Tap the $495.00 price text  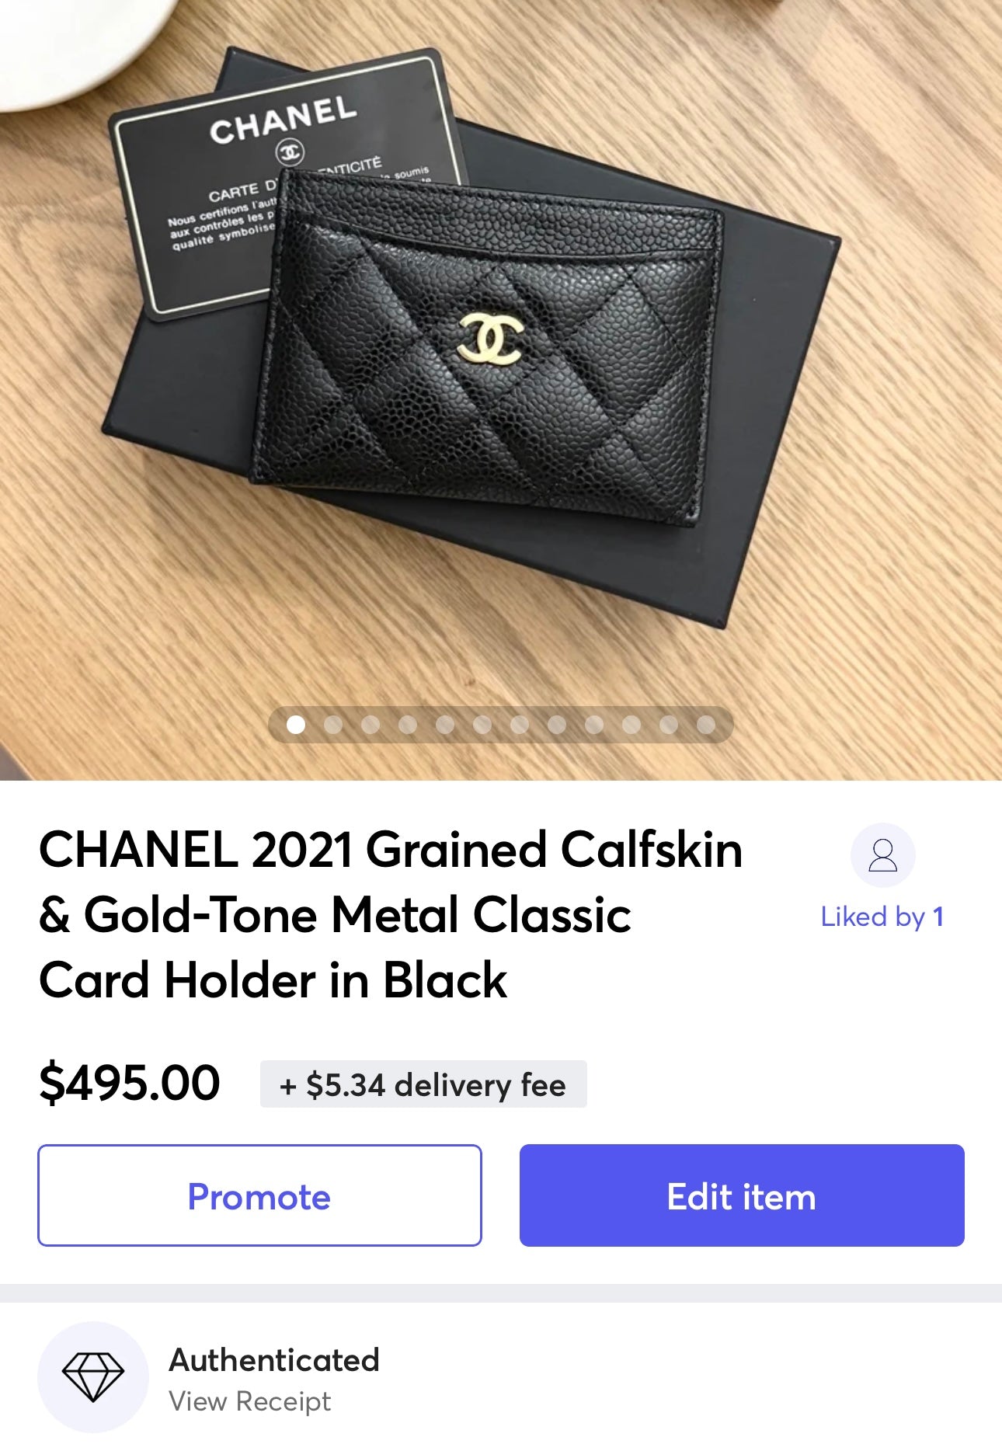coord(130,1083)
